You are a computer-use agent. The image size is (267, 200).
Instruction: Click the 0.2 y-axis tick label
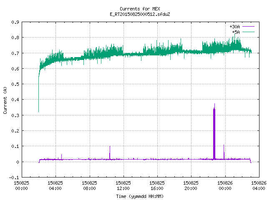click(x=15, y=131)
